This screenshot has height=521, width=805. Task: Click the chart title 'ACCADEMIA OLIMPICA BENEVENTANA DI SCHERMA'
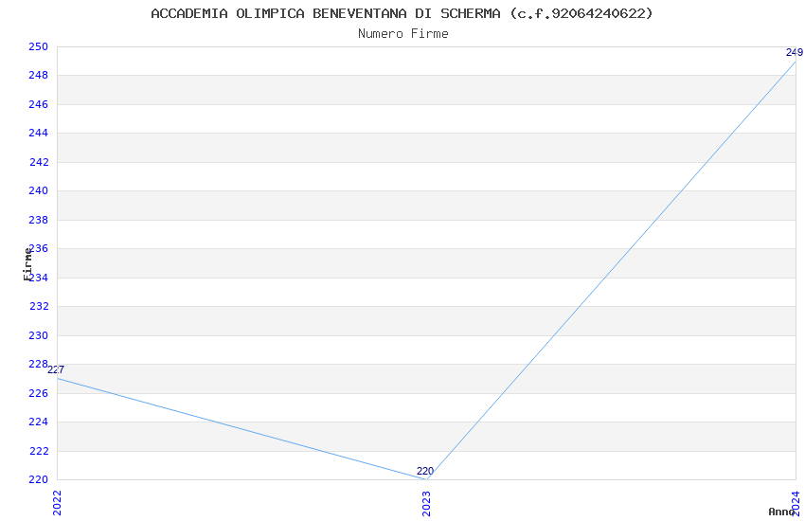[326, 13]
